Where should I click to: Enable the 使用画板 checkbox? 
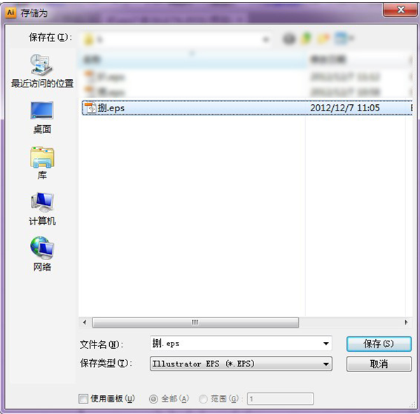(x=84, y=399)
